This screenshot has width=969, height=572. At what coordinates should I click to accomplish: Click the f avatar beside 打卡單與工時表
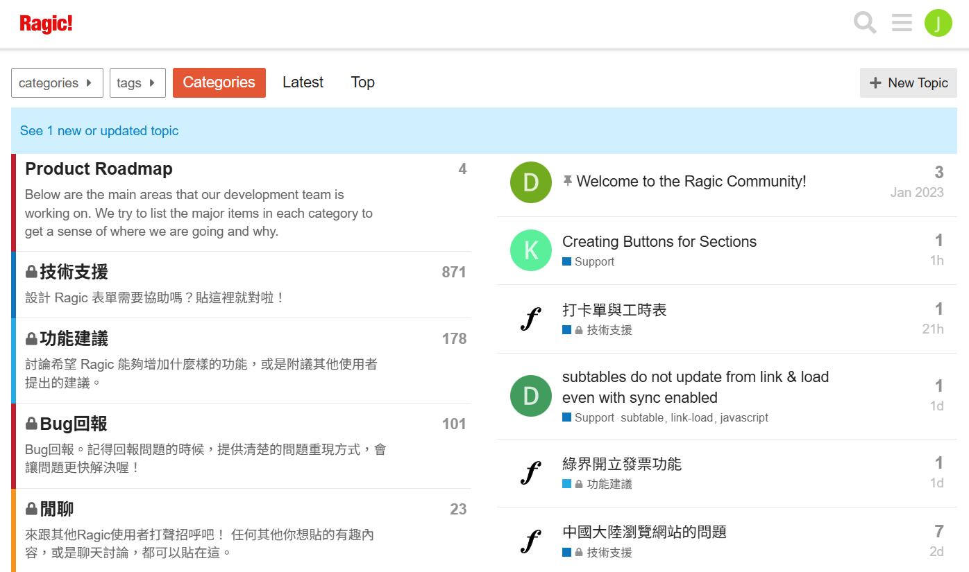pyautogui.click(x=531, y=319)
